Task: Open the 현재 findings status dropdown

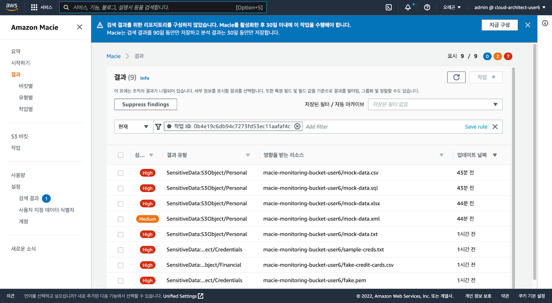Action: pyautogui.click(x=134, y=127)
